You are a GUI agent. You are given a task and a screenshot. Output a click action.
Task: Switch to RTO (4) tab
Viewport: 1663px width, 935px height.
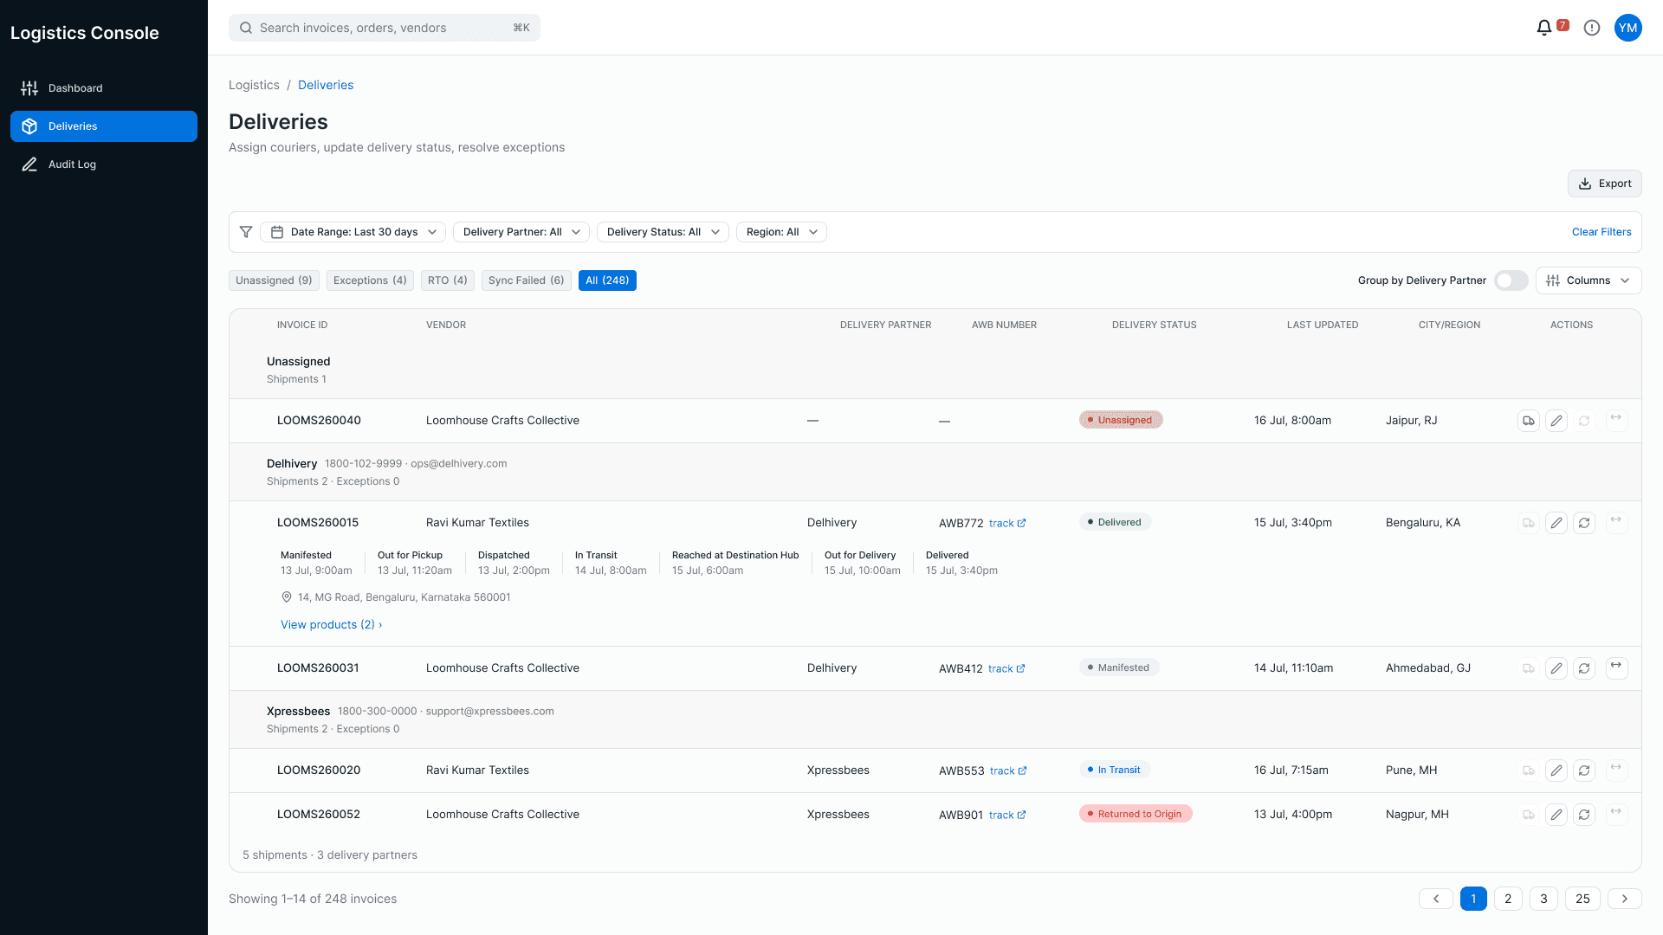tap(448, 280)
